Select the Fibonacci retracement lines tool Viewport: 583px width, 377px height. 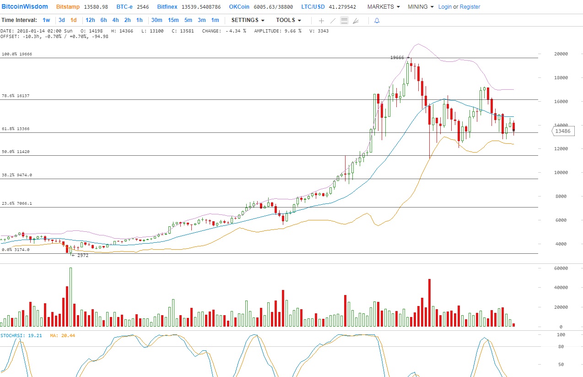point(344,21)
